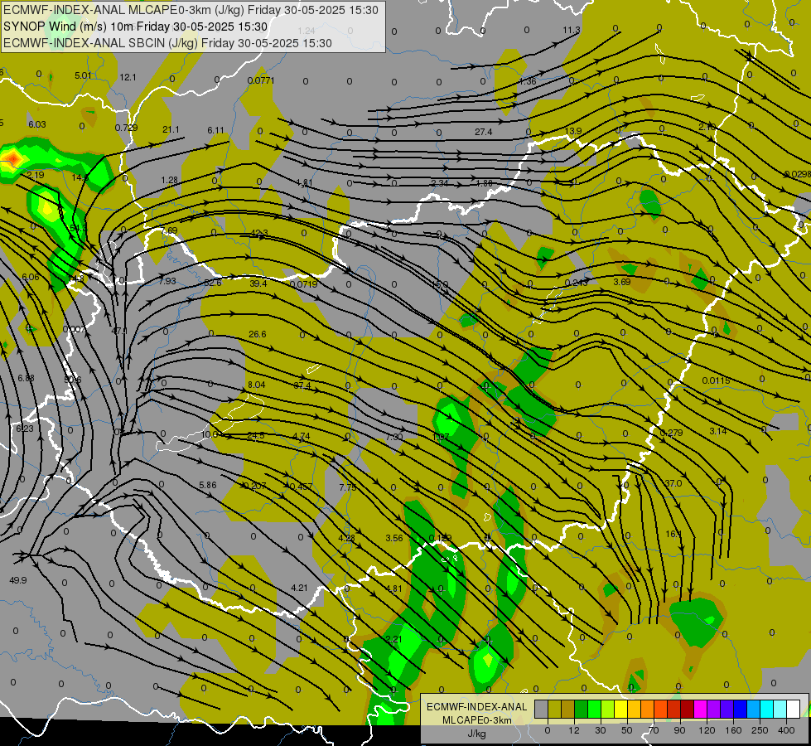811x746 pixels.
Task: Click the map value 8.04
Action: click(x=257, y=385)
